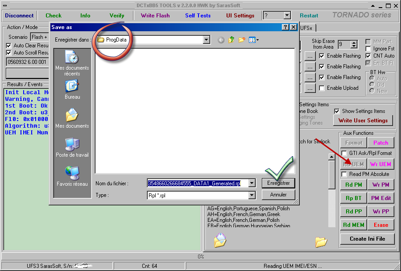Click the 0560932 6.00 001 field

coord(27,62)
